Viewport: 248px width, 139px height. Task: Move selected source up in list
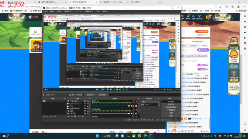(x=79, y=116)
